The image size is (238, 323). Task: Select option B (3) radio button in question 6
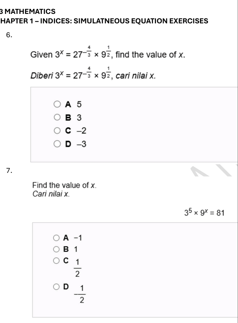click(57, 118)
